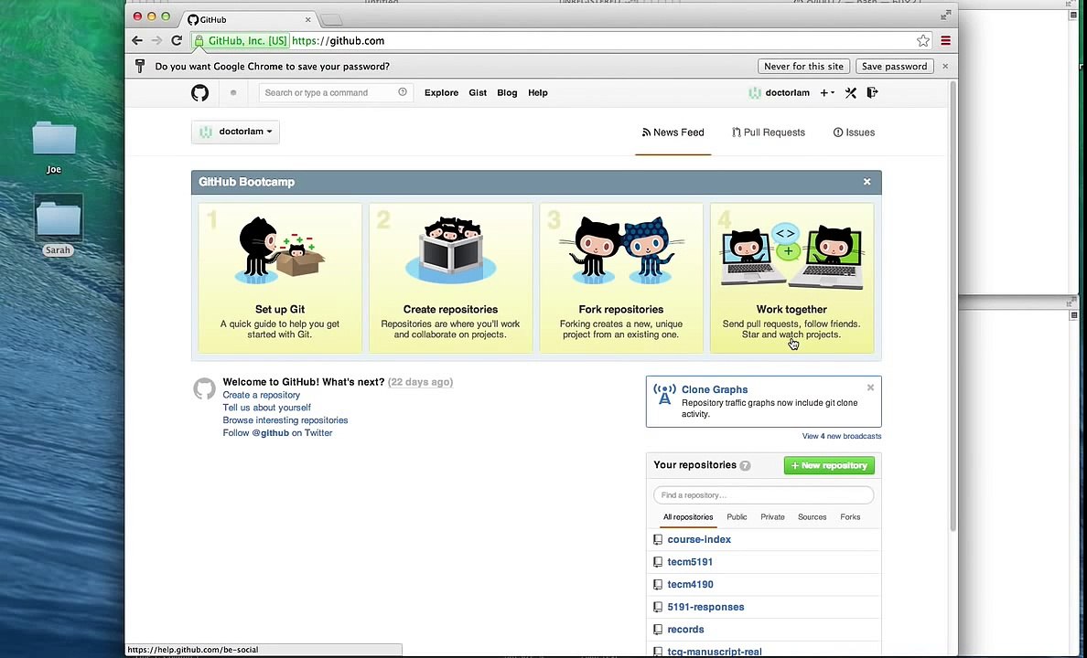
Task: Open the notifications dot indicator
Action: click(x=233, y=93)
